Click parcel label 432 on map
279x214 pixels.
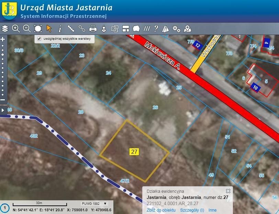pyautogui.click(x=34, y=136)
